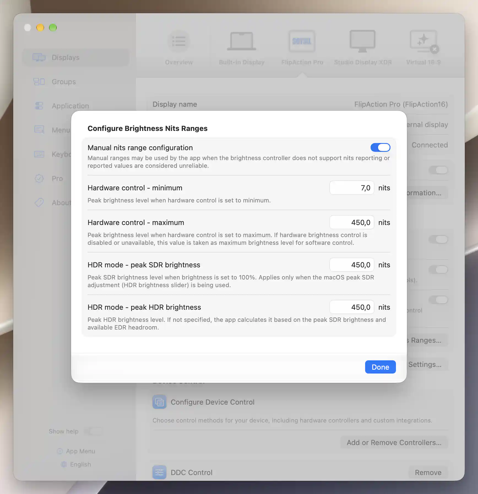The height and width of the screenshot is (494, 478).
Task: Click the Menu sidebar icon
Action: click(x=39, y=130)
